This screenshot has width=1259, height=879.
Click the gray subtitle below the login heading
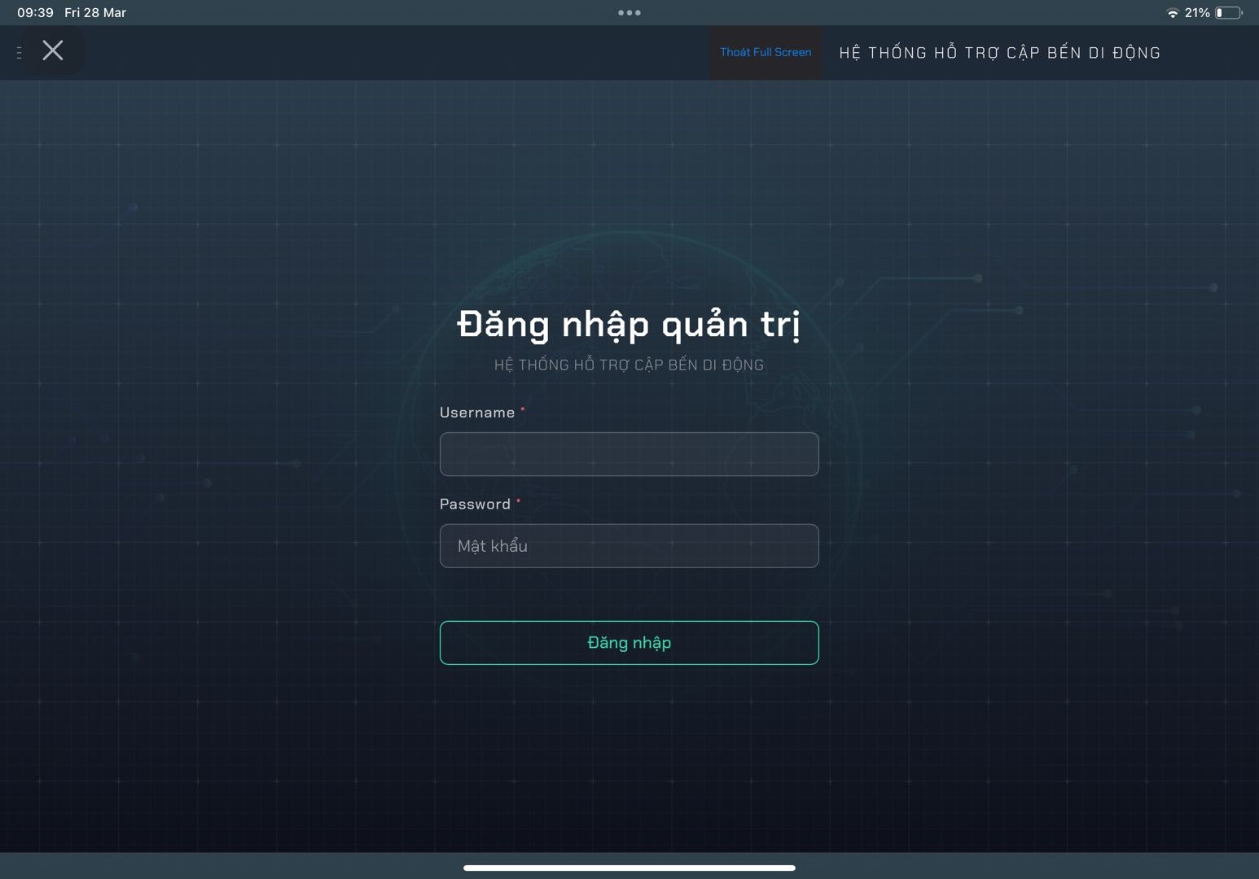(629, 365)
